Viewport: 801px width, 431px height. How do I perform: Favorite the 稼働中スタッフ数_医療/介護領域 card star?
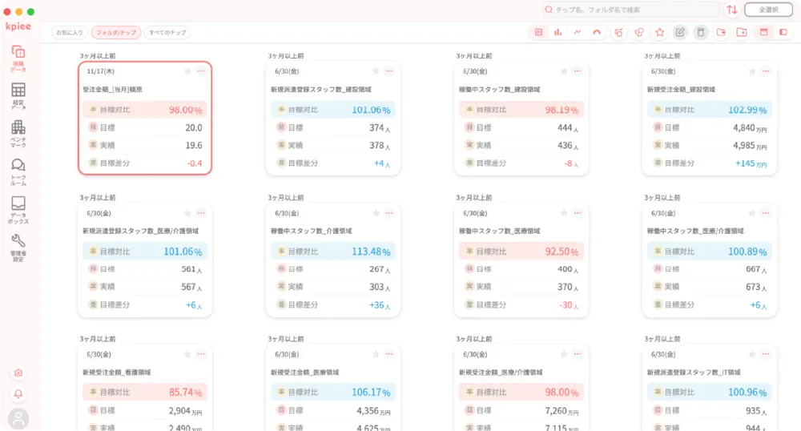(x=751, y=213)
